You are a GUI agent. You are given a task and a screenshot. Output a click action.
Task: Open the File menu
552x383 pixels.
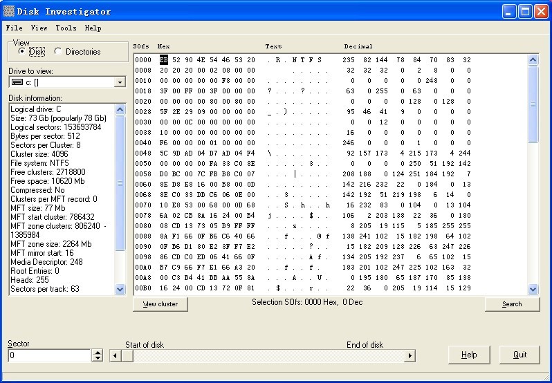(x=14, y=28)
